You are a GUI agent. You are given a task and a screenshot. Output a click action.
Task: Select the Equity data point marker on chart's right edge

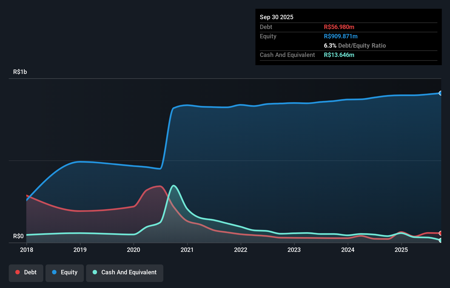pos(441,93)
